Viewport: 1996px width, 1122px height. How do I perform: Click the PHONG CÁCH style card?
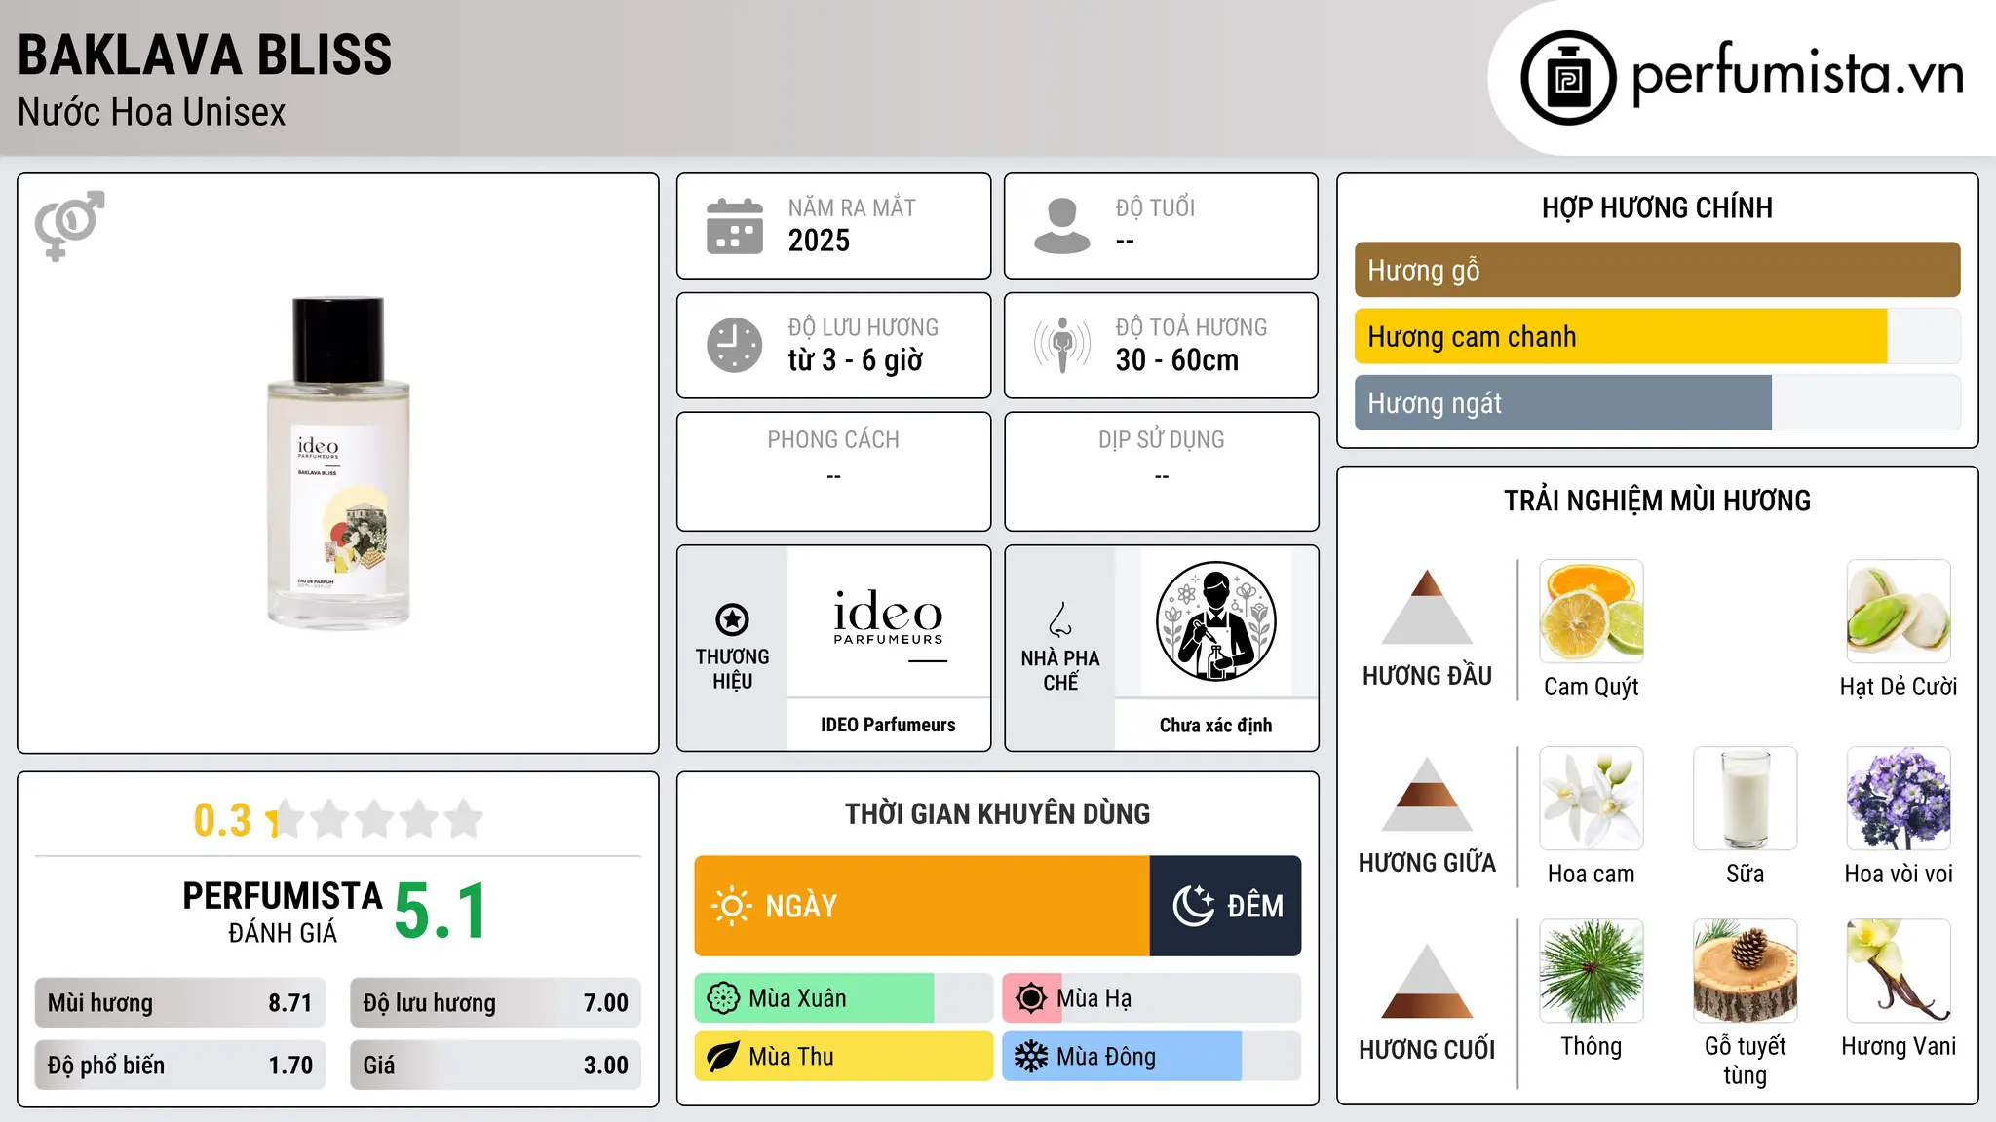833,471
